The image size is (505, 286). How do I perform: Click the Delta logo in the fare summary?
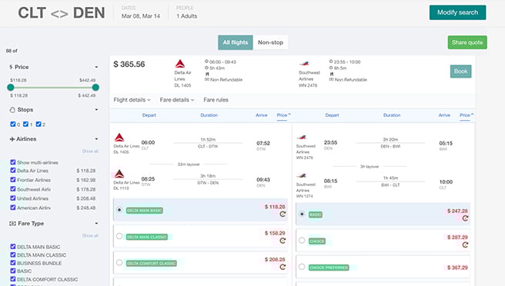click(x=180, y=64)
